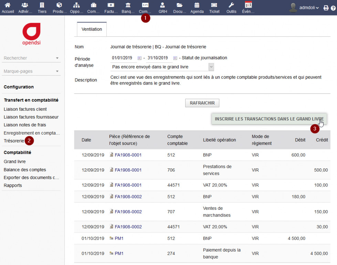Click the print page icon

point(326,8)
